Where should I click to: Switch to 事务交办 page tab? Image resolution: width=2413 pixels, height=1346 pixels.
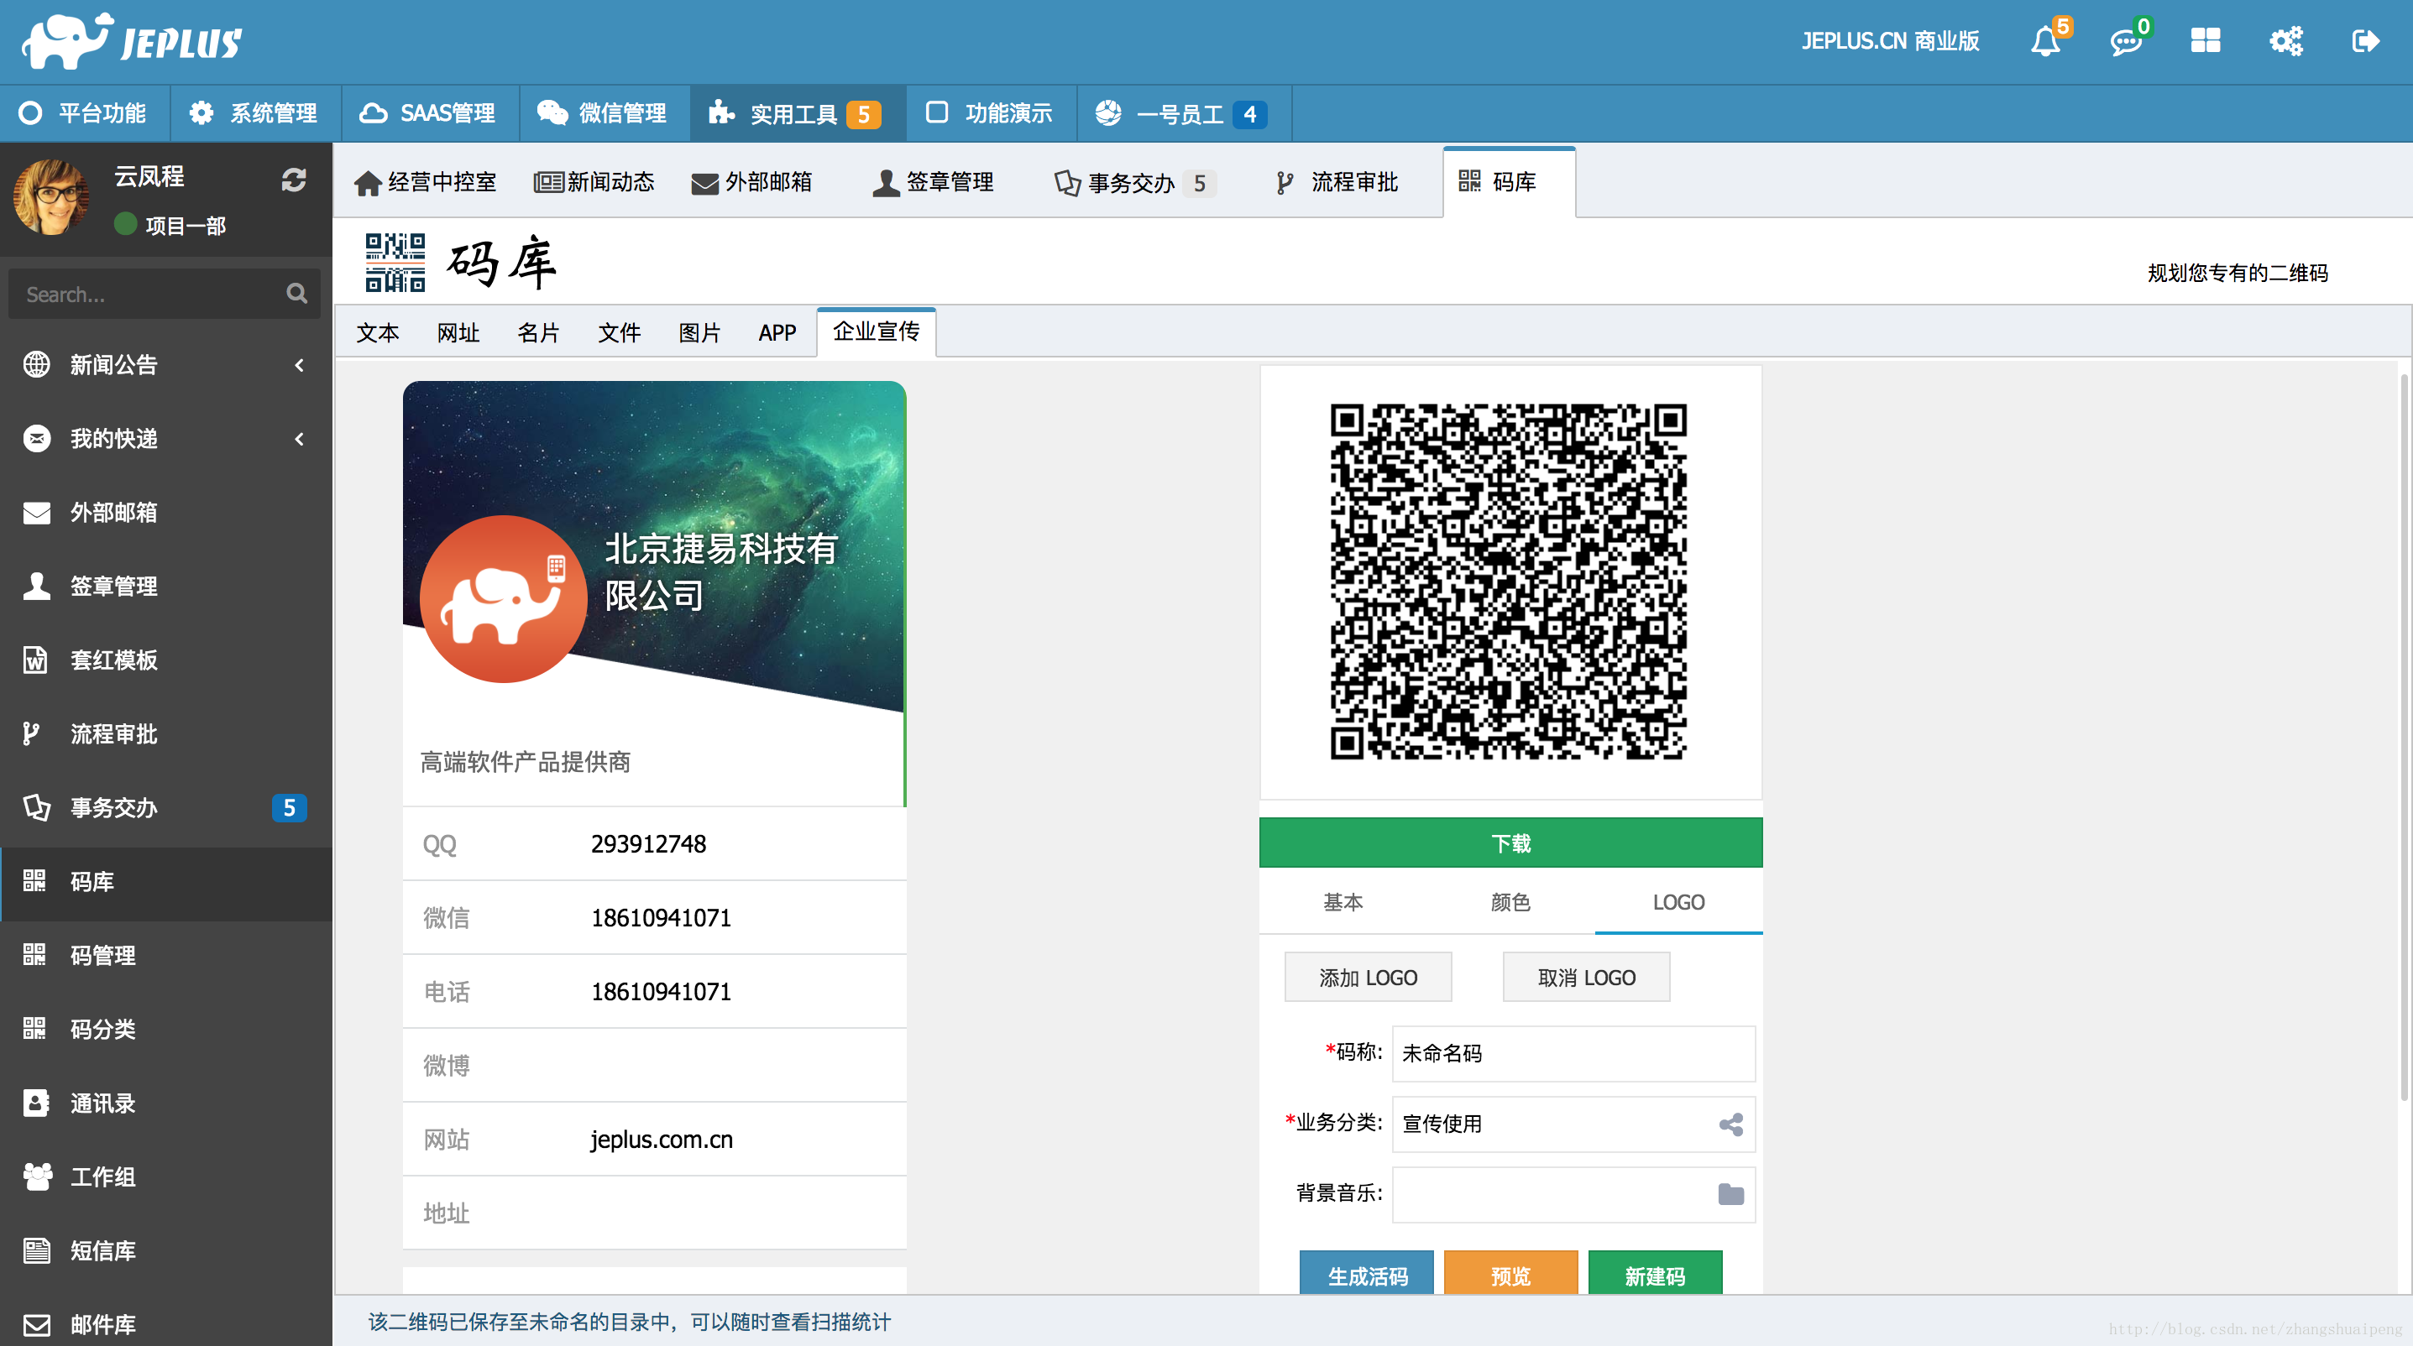[1135, 183]
